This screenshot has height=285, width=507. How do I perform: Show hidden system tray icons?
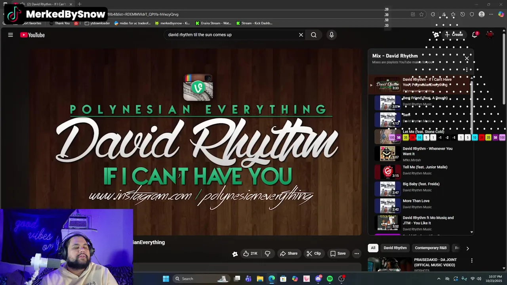click(438, 279)
